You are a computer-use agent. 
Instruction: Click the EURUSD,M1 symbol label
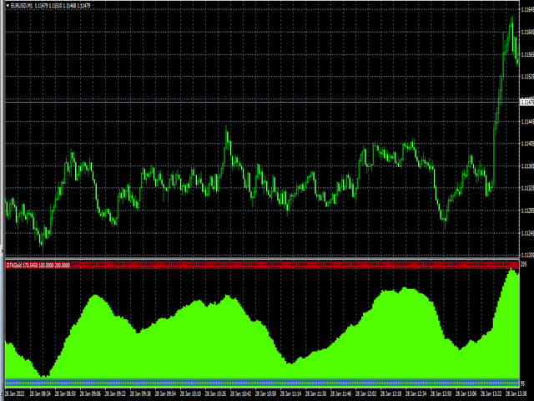tap(19, 4)
